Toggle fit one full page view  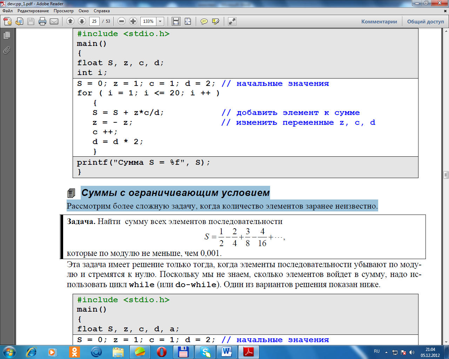point(188,21)
